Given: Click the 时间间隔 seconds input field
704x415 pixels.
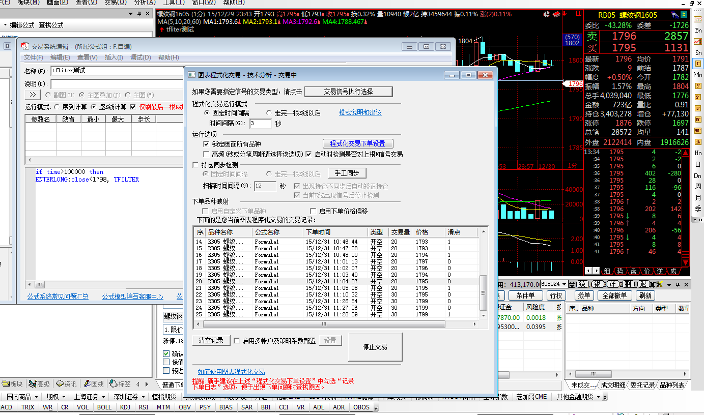Looking at the screenshot, I should (261, 124).
